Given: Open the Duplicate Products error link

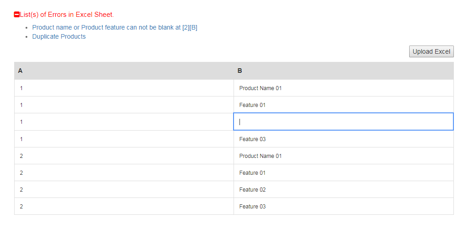Looking at the screenshot, I should click(x=59, y=36).
